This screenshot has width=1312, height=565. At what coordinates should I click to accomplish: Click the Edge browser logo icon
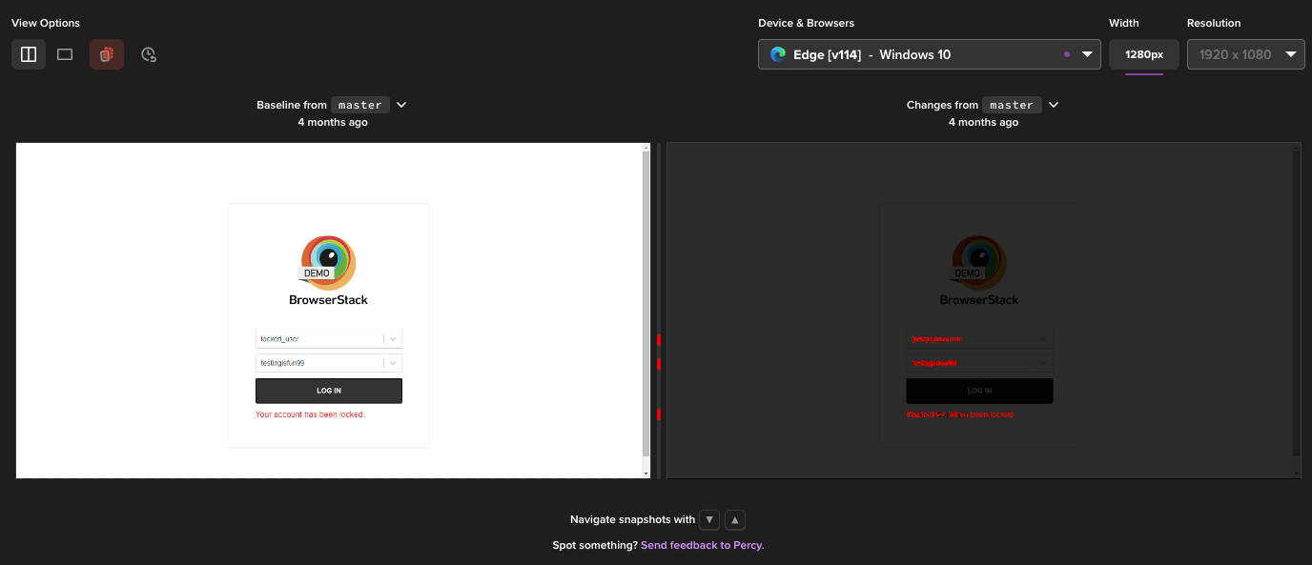(x=778, y=54)
